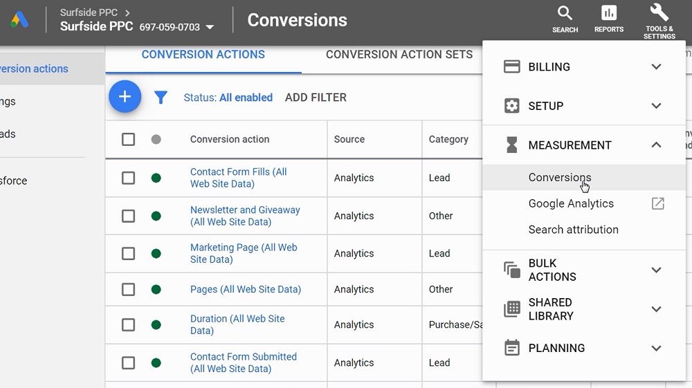Check the box for Contact Form Fills
Screen dimensions: 692x388
click(x=128, y=178)
